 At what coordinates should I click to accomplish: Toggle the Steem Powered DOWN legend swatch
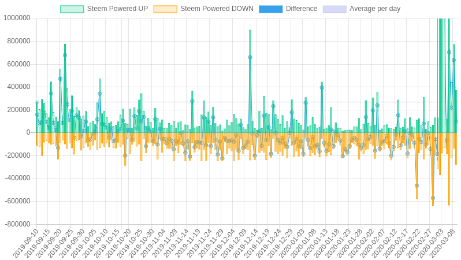[165, 9]
